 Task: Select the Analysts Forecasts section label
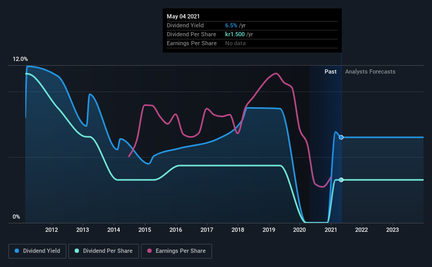pyautogui.click(x=370, y=71)
